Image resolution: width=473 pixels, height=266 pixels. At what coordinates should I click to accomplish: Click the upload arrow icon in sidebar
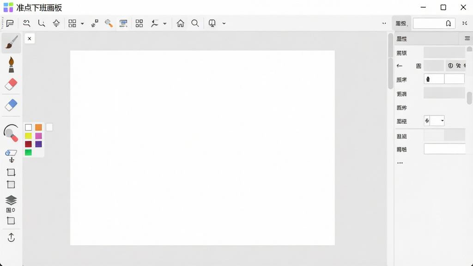click(x=11, y=238)
